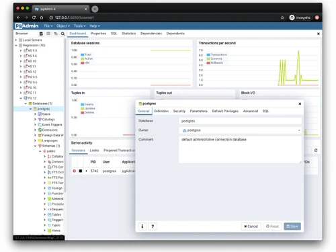Reload the browser page
Screen dimensions: 336x252
coord(34,17)
